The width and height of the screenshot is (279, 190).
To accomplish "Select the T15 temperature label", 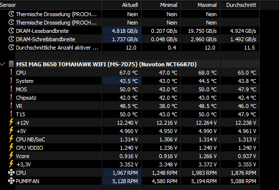I will tap(21, 114).
